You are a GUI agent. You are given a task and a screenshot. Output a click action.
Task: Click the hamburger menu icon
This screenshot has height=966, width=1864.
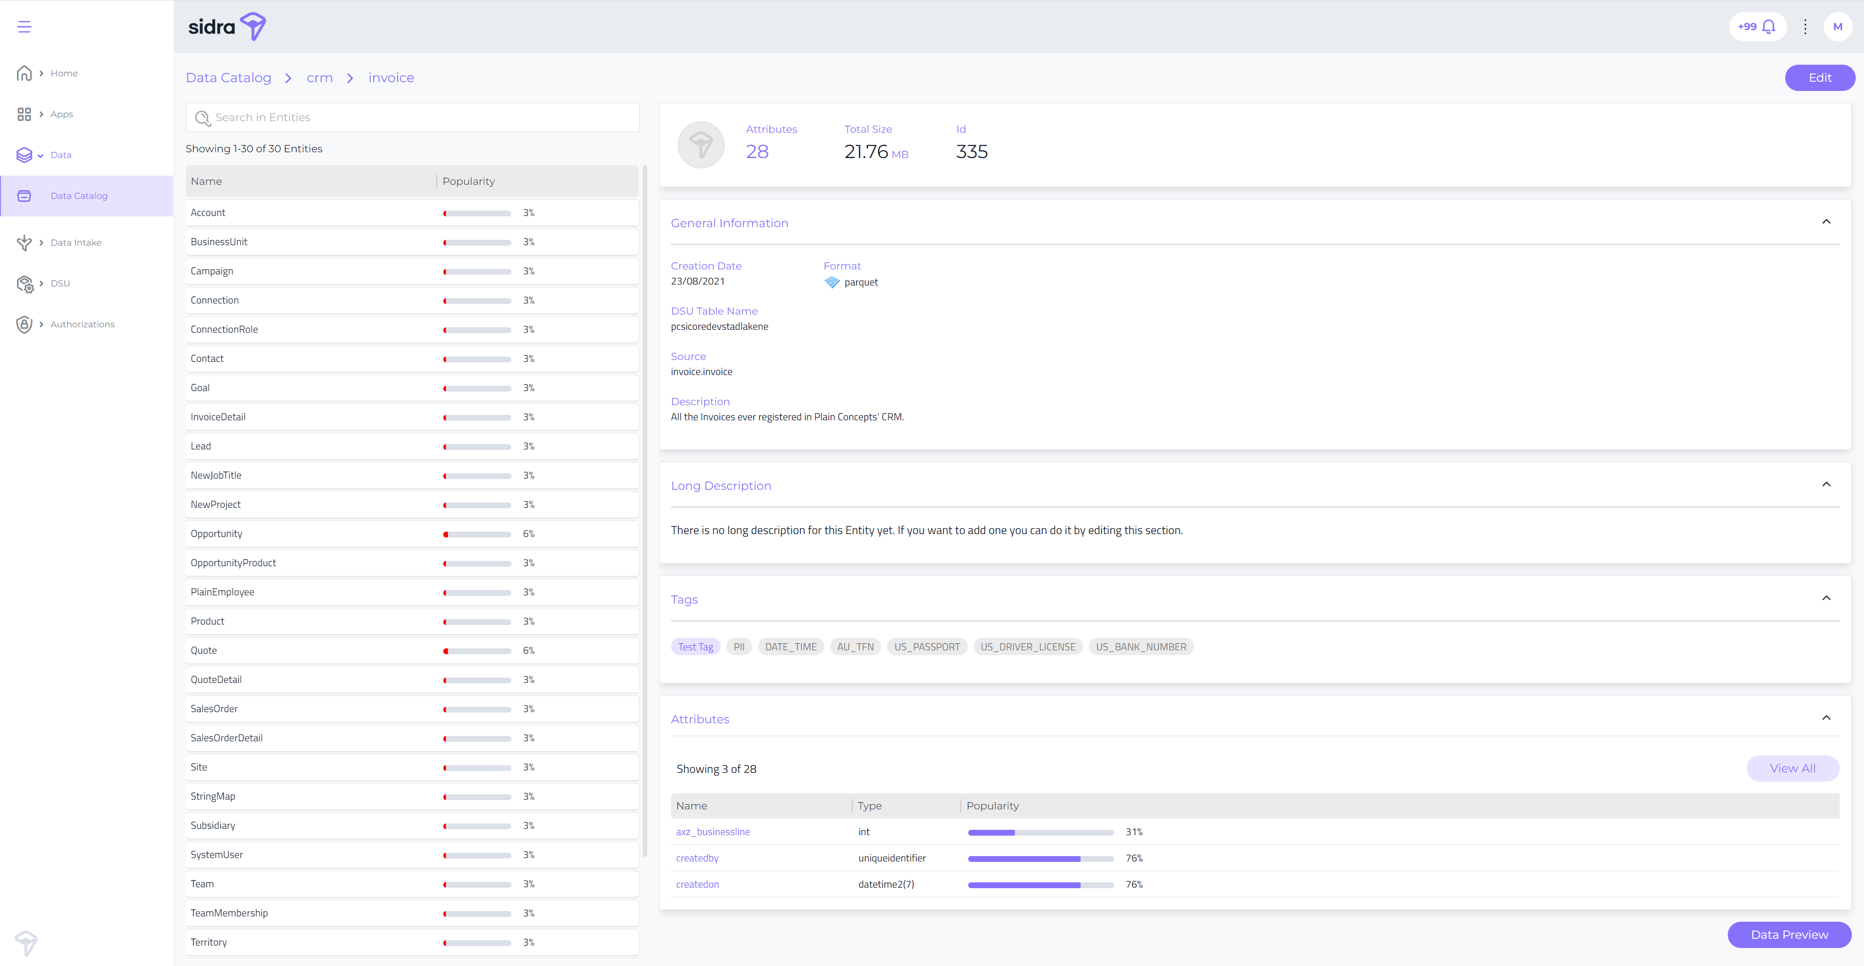pyautogui.click(x=24, y=27)
